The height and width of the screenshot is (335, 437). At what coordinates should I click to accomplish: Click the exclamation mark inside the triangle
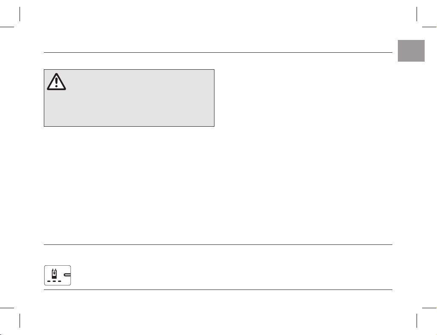click(x=56, y=82)
